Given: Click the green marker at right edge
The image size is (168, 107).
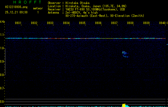Looking at the screenshot, I should pyautogui.click(x=167, y=44).
